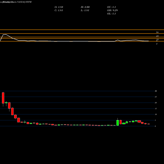Click the 'OC: 1.1' readout

coord(112,7)
